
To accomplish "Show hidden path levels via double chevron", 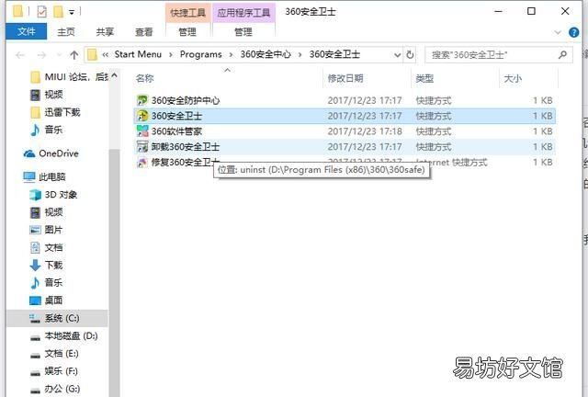I will pyautogui.click(x=106, y=55).
